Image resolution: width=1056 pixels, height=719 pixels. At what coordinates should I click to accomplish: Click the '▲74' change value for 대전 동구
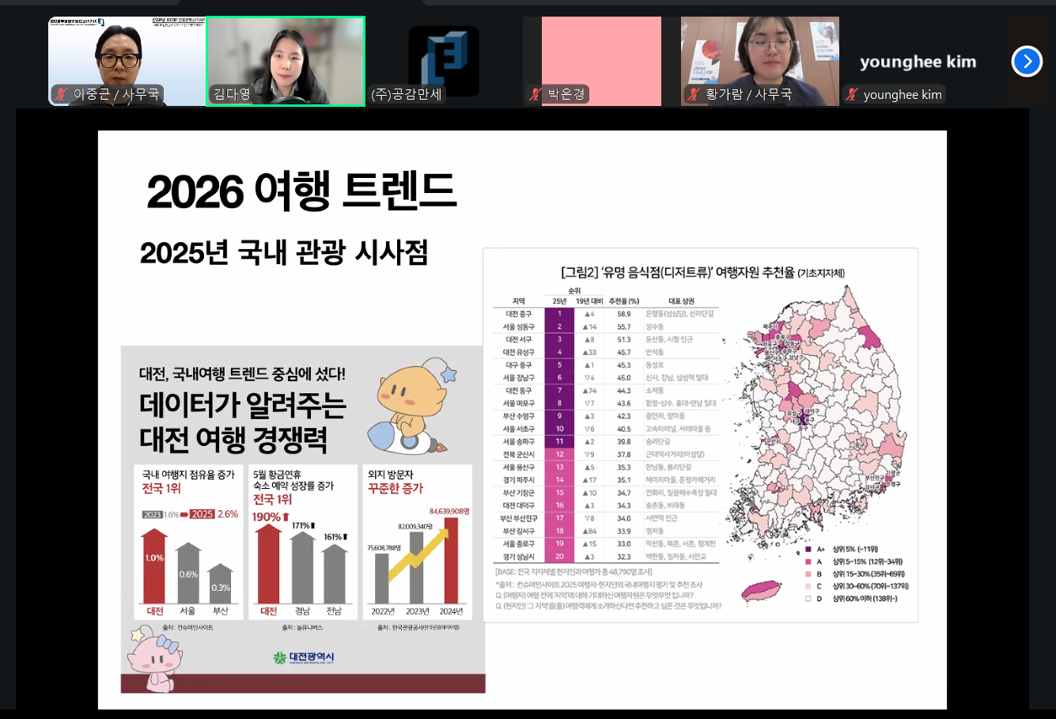click(589, 391)
